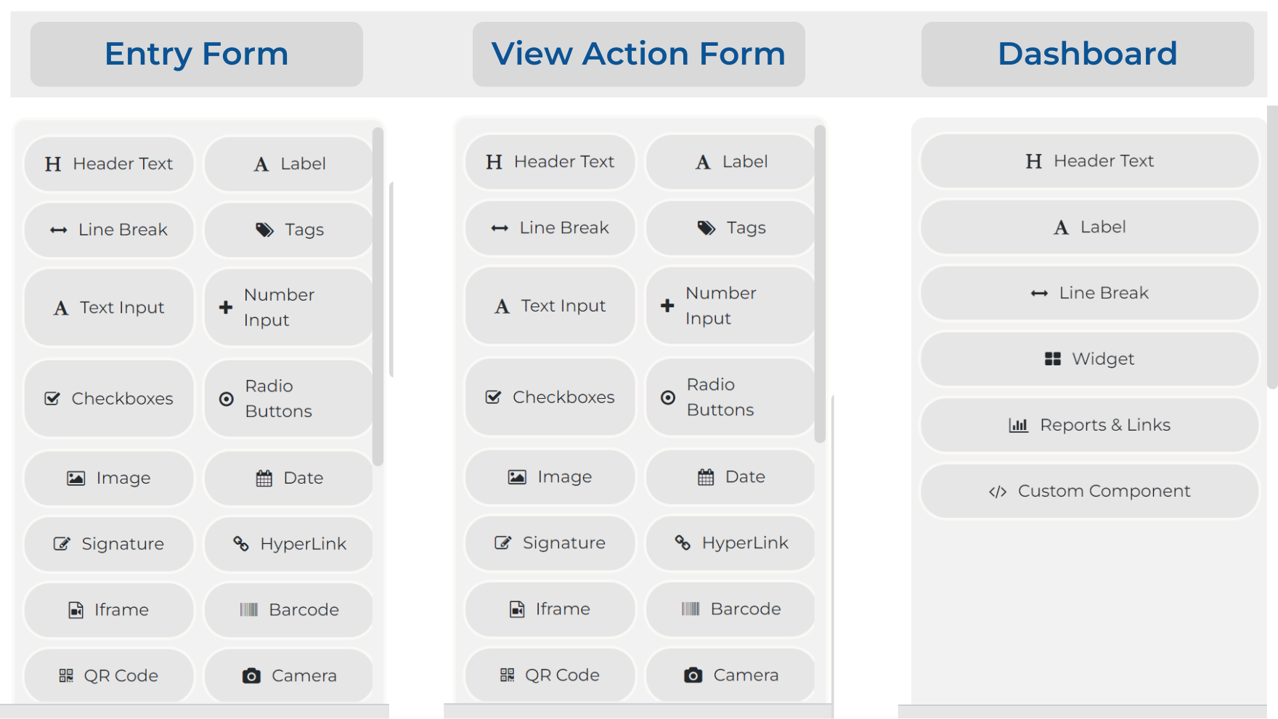
Task: Click the Reports & Links chart icon
Action: click(1018, 425)
